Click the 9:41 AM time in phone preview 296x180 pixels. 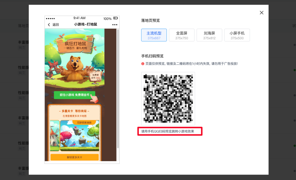[79, 18]
